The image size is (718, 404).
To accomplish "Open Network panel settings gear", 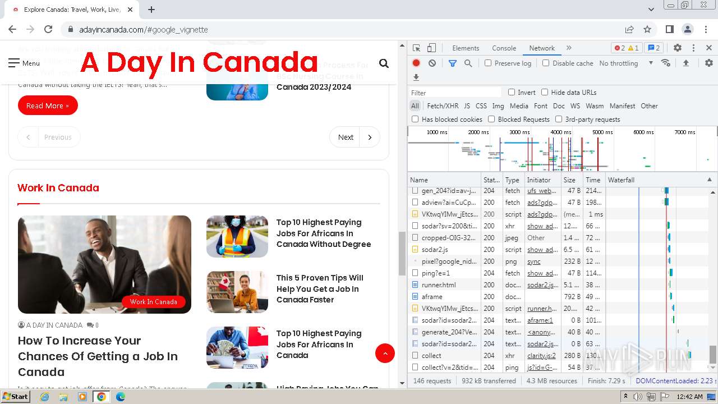I will [709, 63].
